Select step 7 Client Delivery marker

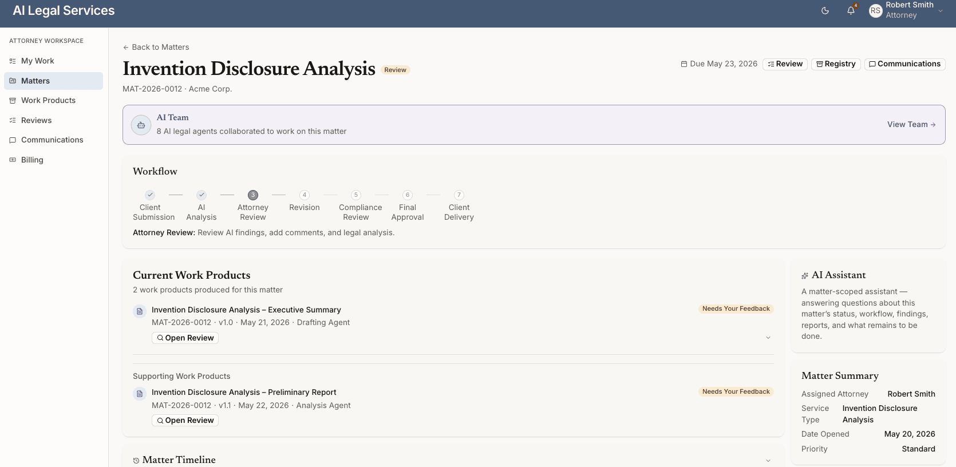[459, 195]
